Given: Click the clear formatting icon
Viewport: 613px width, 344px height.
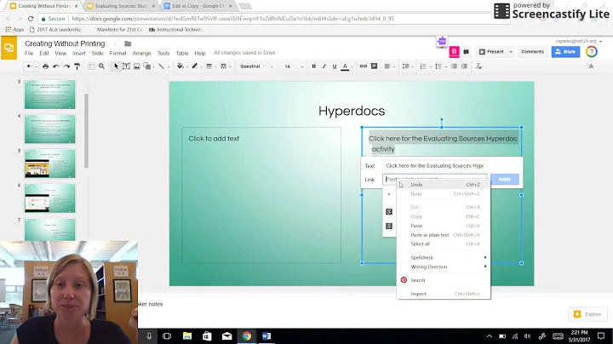Looking at the screenshot, I should click(478, 66).
